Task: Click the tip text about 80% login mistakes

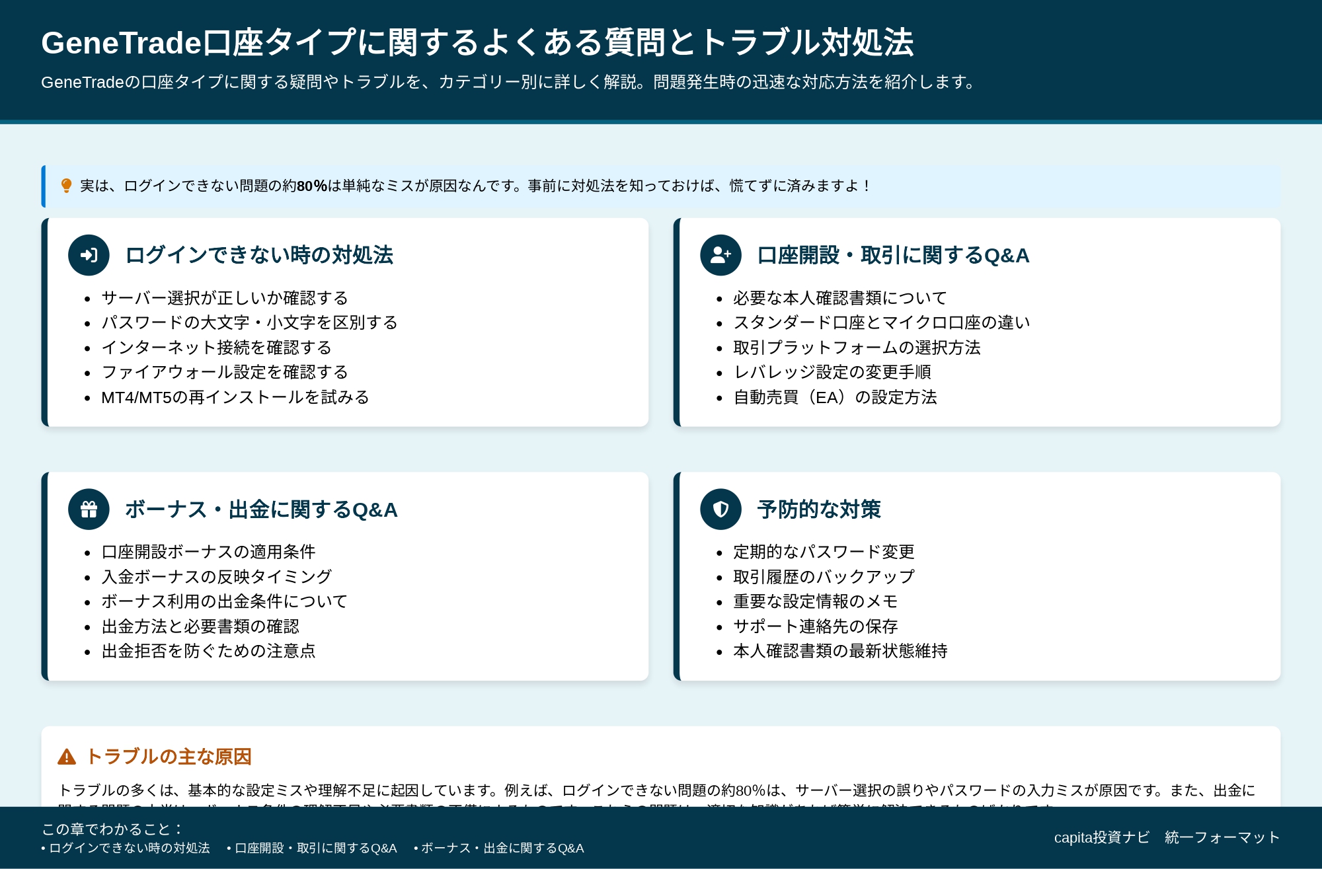Action: [x=475, y=186]
